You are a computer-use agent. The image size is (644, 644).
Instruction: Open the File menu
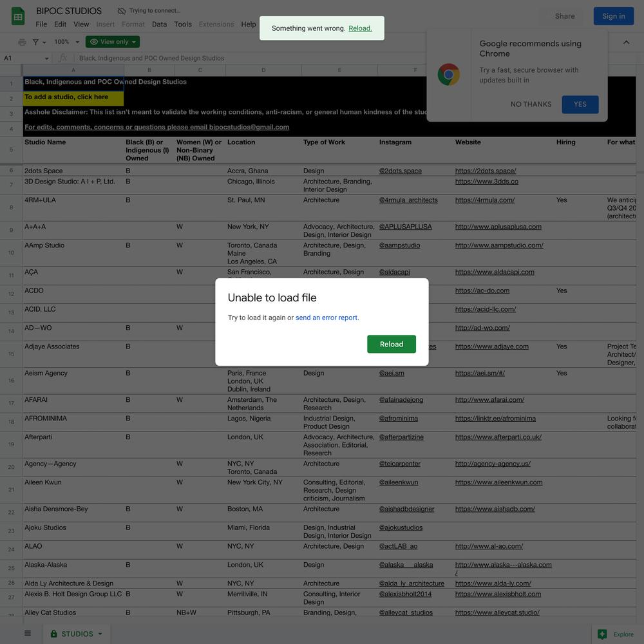(41, 24)
